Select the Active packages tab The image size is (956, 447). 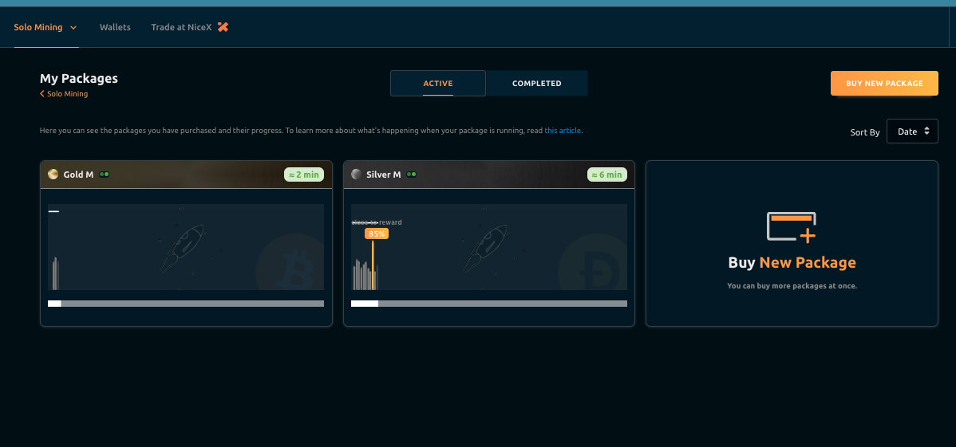click(x=437, y=84)
